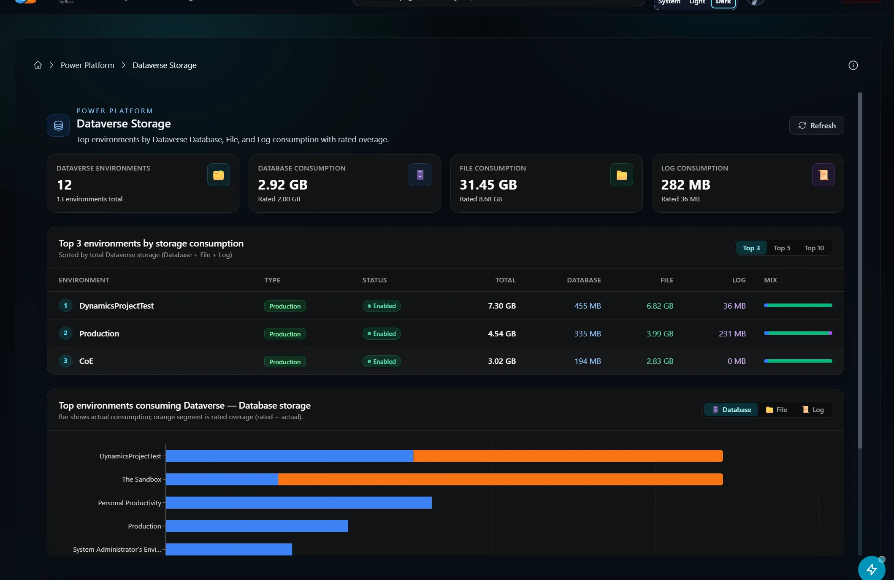894x580 pixels.
Task: Show the File storage chart tab
Action: 777,409
